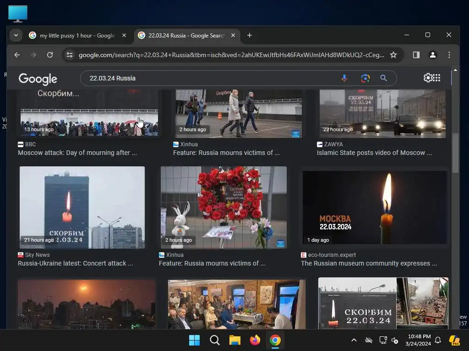
Task: Open the Windows Start menu
Action: pos(194,340)
